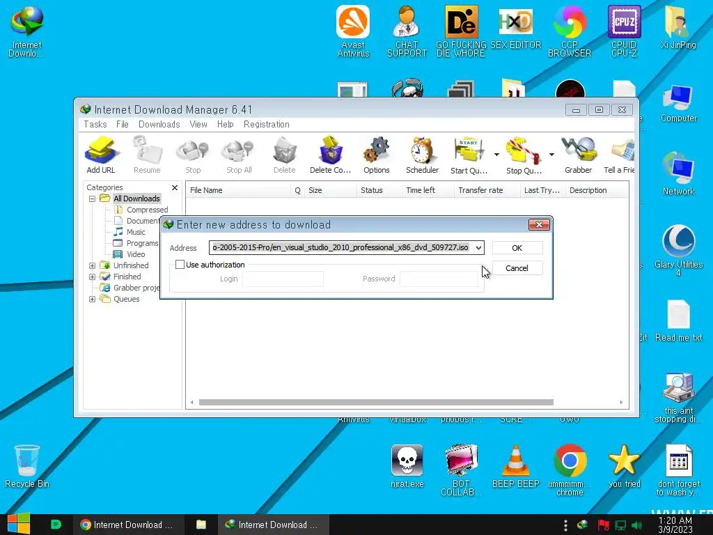Open Xi JinPing folder desktop icon
The height and width of the screenshot is (535, 713).
coord(678,27)
